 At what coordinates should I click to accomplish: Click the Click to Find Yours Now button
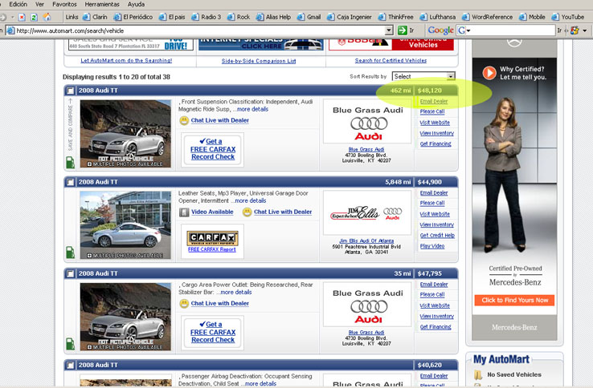515,300
